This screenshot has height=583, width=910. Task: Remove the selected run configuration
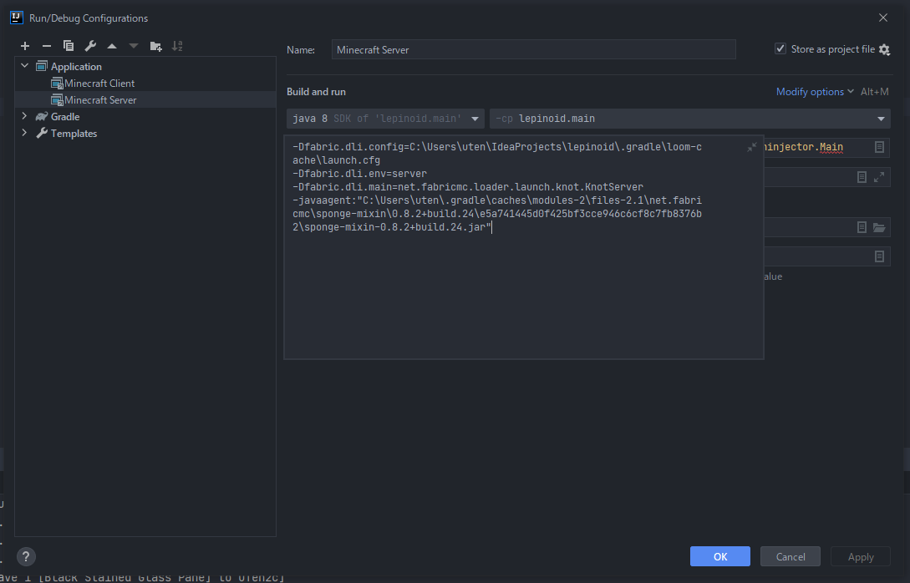[47, 46]
